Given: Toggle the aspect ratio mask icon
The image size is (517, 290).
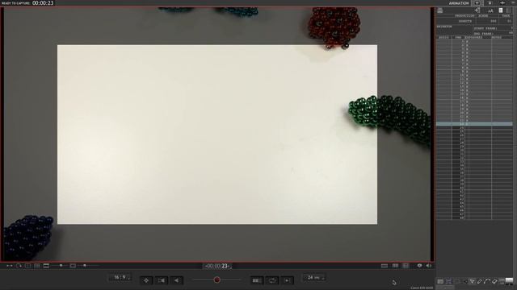Looking at the screenshot, I should point(46,266).
